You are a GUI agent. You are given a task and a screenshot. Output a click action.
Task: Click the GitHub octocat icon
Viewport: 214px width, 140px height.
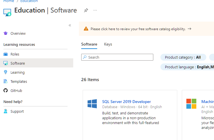(5, 90)
